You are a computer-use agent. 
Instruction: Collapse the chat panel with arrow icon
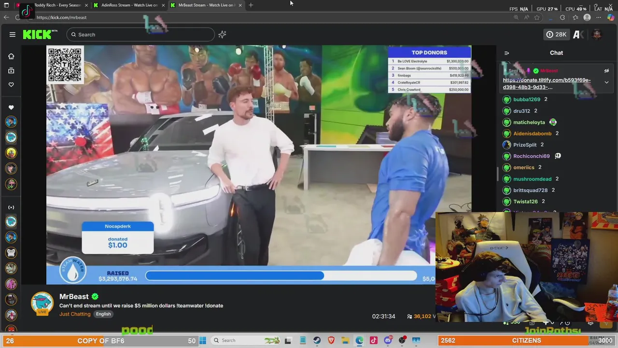pos(506,53)
